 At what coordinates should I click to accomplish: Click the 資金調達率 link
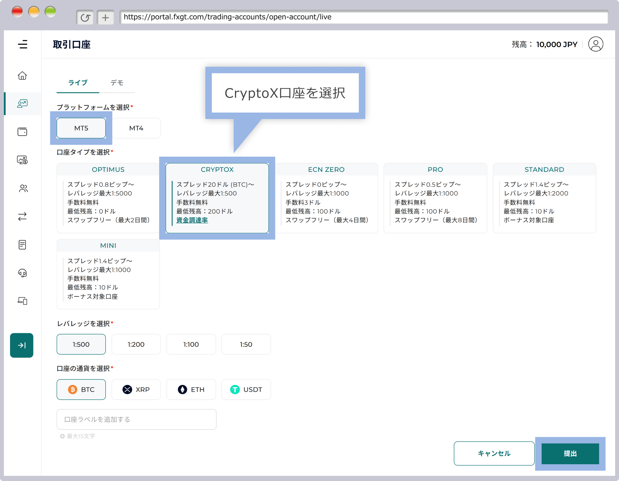192,220
